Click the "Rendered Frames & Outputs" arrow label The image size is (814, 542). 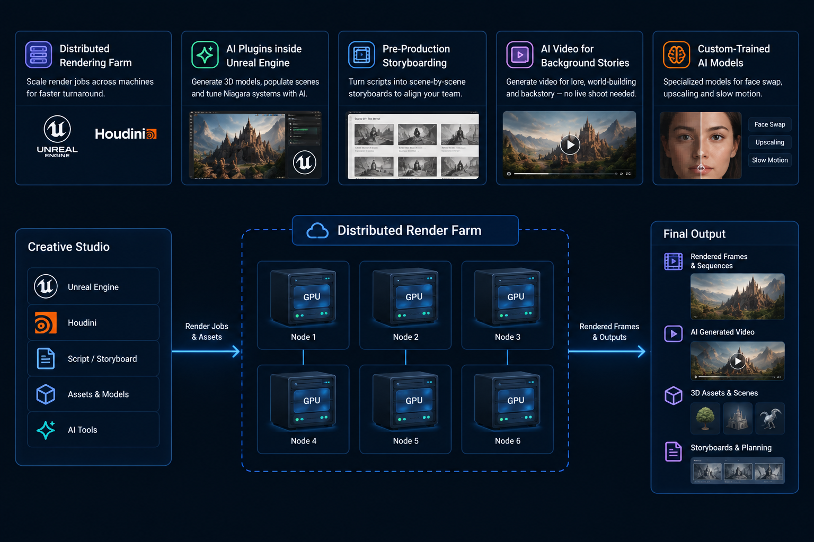609,332
